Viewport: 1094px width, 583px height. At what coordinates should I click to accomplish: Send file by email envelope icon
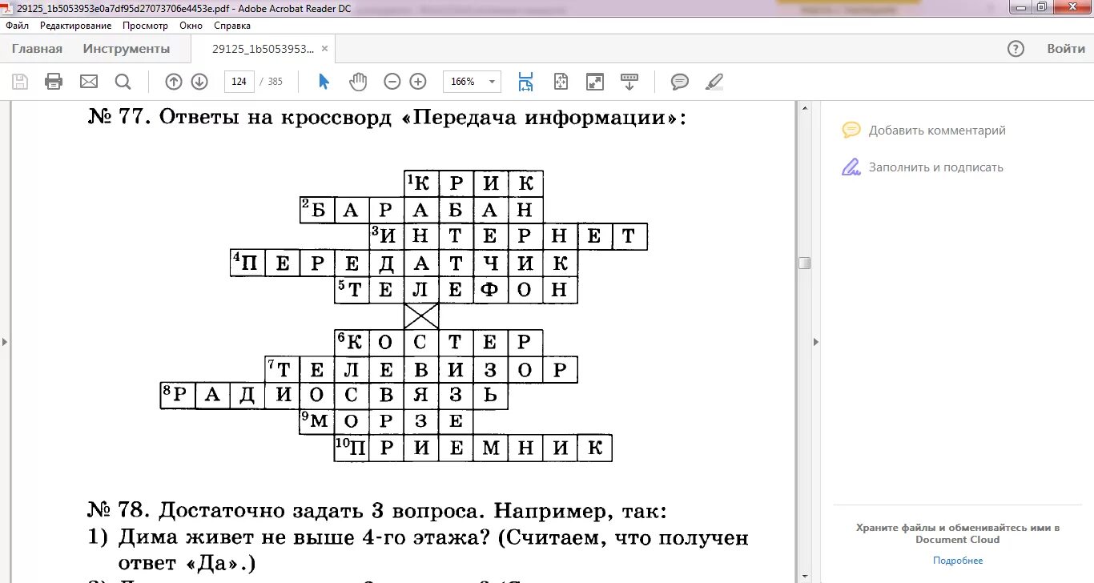(x=88, y=81)
